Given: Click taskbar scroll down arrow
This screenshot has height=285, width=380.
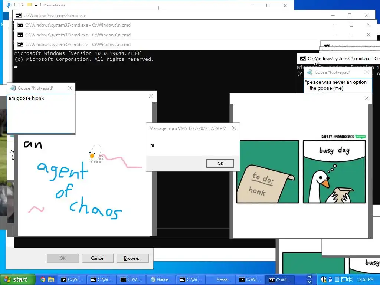Looking at the screenshot, I should [309, 282].
